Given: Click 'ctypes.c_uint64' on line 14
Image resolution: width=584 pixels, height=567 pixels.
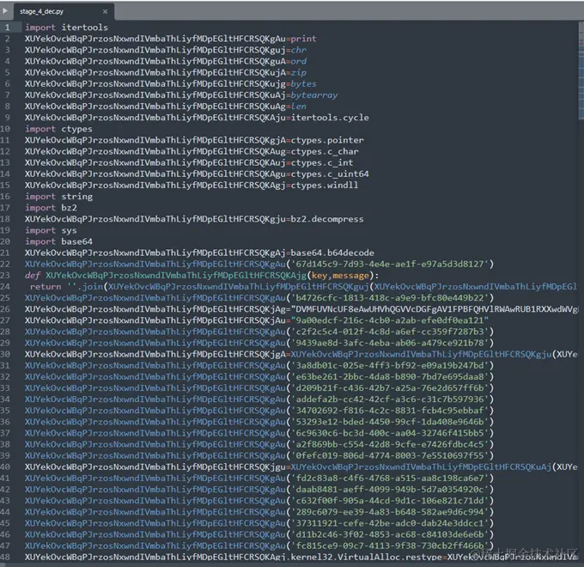Looking at the screenshot, I should click(x=330, y=174).
